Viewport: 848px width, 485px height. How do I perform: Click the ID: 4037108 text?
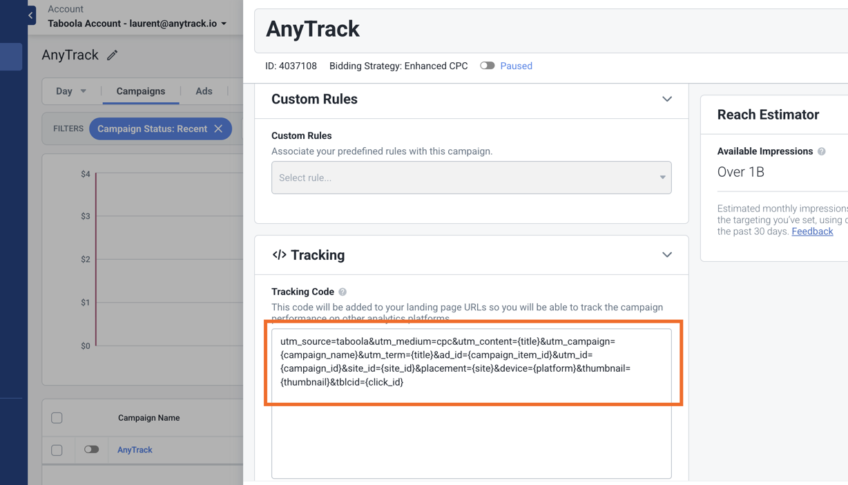[x=291, y=66]
